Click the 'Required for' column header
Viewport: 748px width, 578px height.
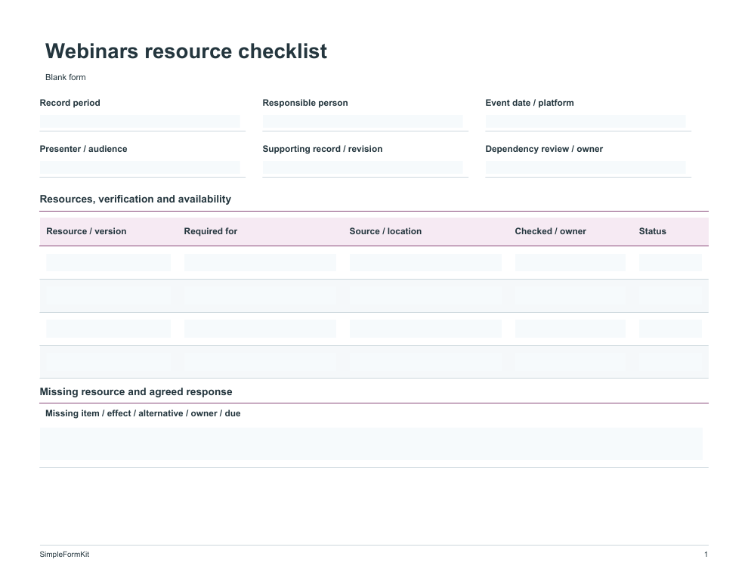[x=210, y=231]
